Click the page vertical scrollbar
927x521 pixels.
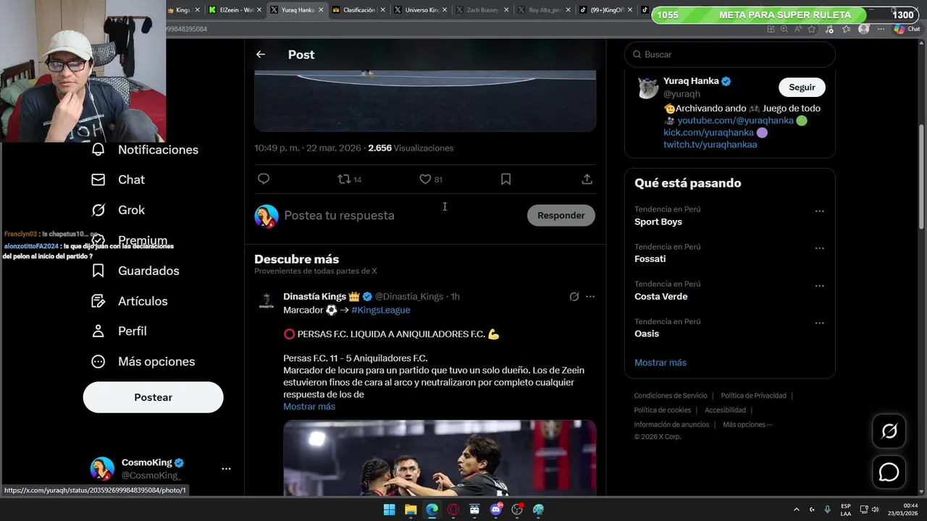tap(921, 177)
